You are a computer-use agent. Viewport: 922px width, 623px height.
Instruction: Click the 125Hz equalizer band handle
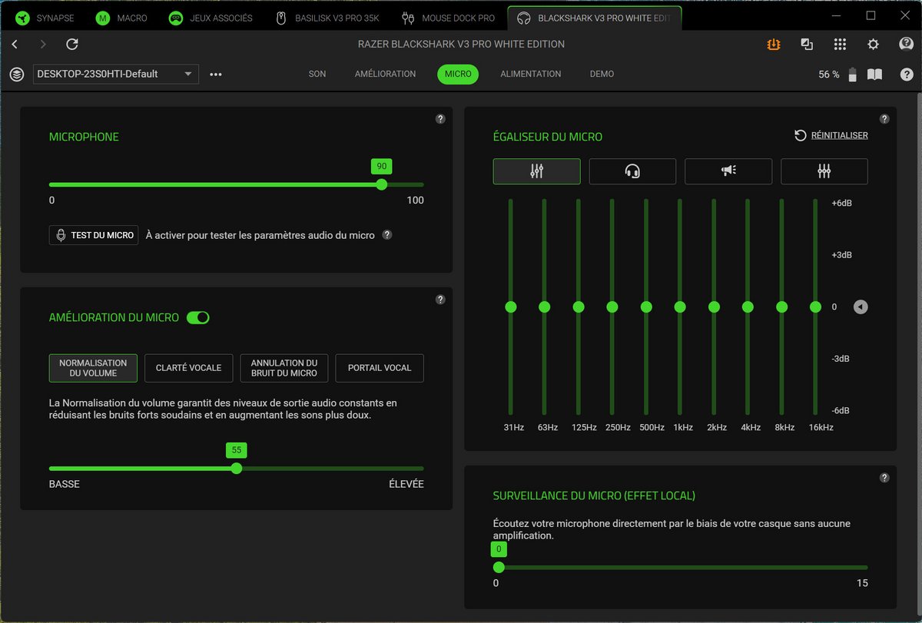(x=579, y=307)
